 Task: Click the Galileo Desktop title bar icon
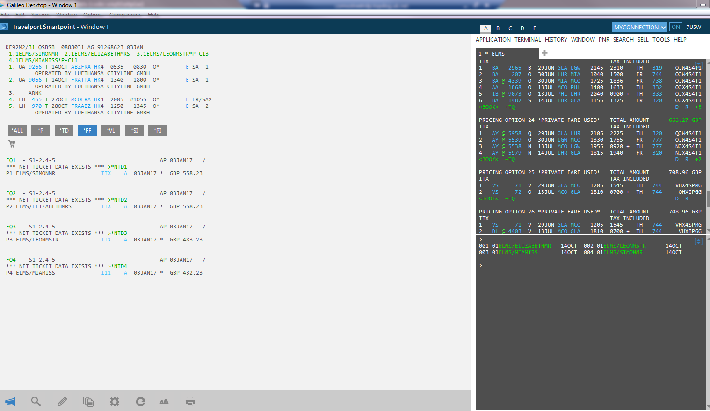point(3,5)
